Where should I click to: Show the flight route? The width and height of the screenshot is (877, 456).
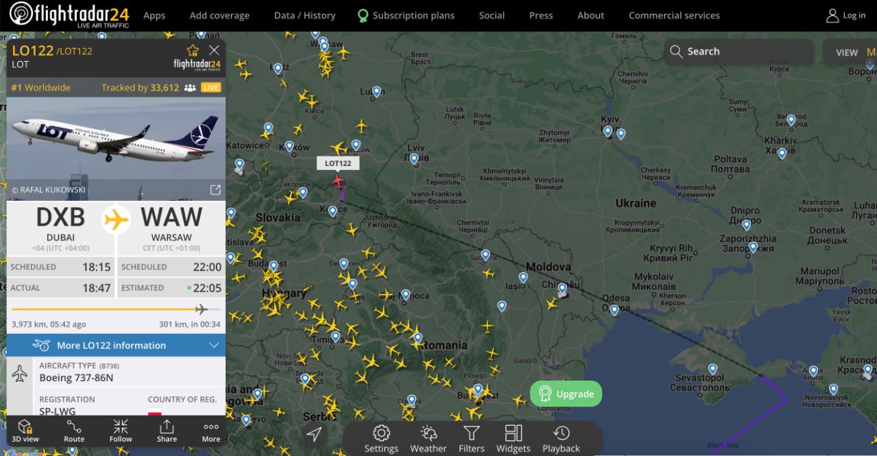(74, 431)
